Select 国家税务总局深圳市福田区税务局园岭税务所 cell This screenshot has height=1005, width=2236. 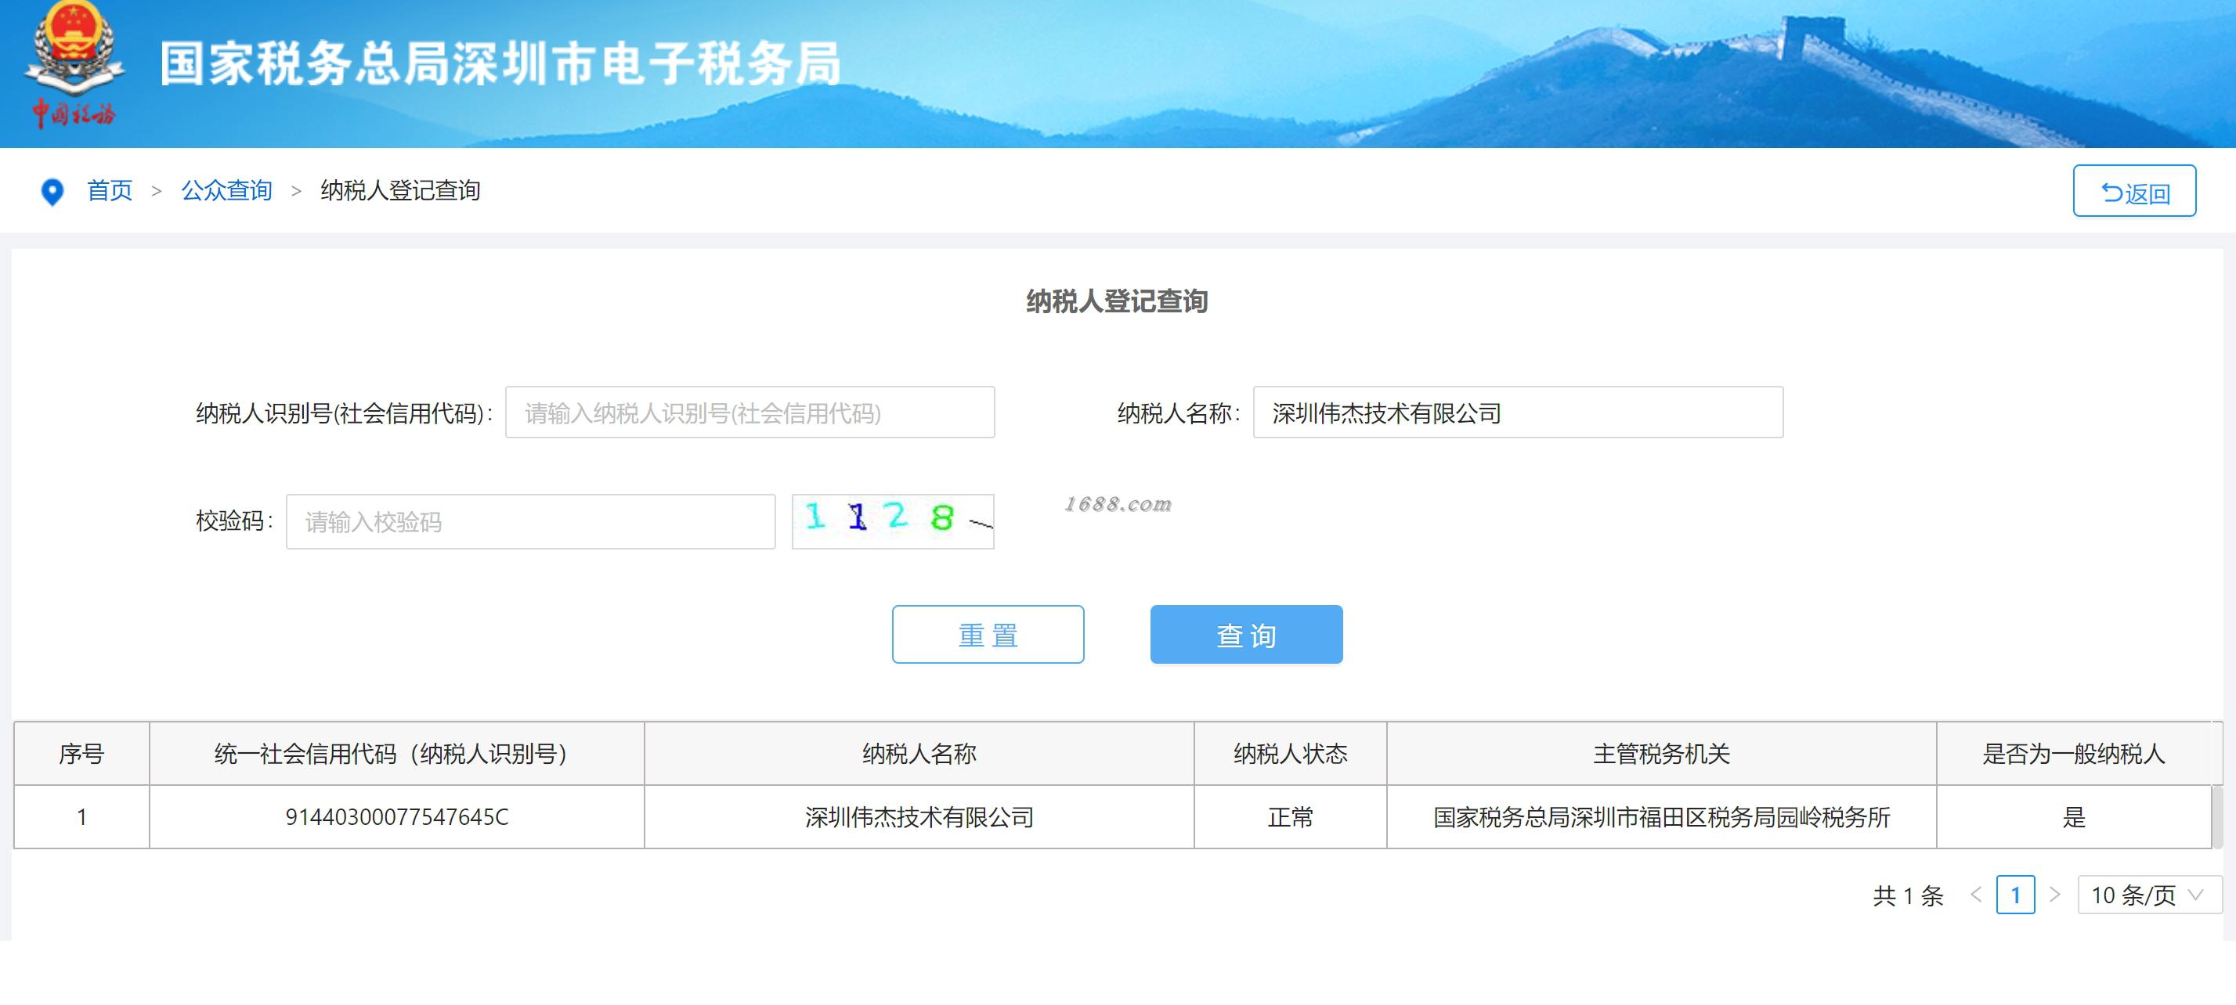pos(1661,817)
